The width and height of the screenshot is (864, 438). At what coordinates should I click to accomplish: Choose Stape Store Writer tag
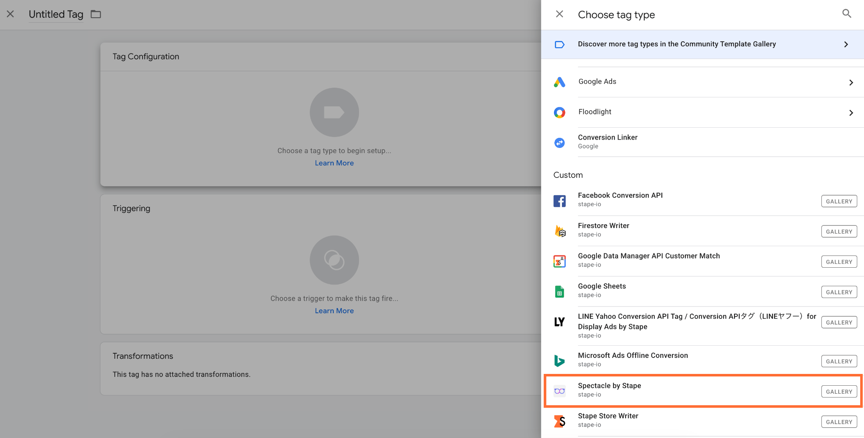click(702, 421)
